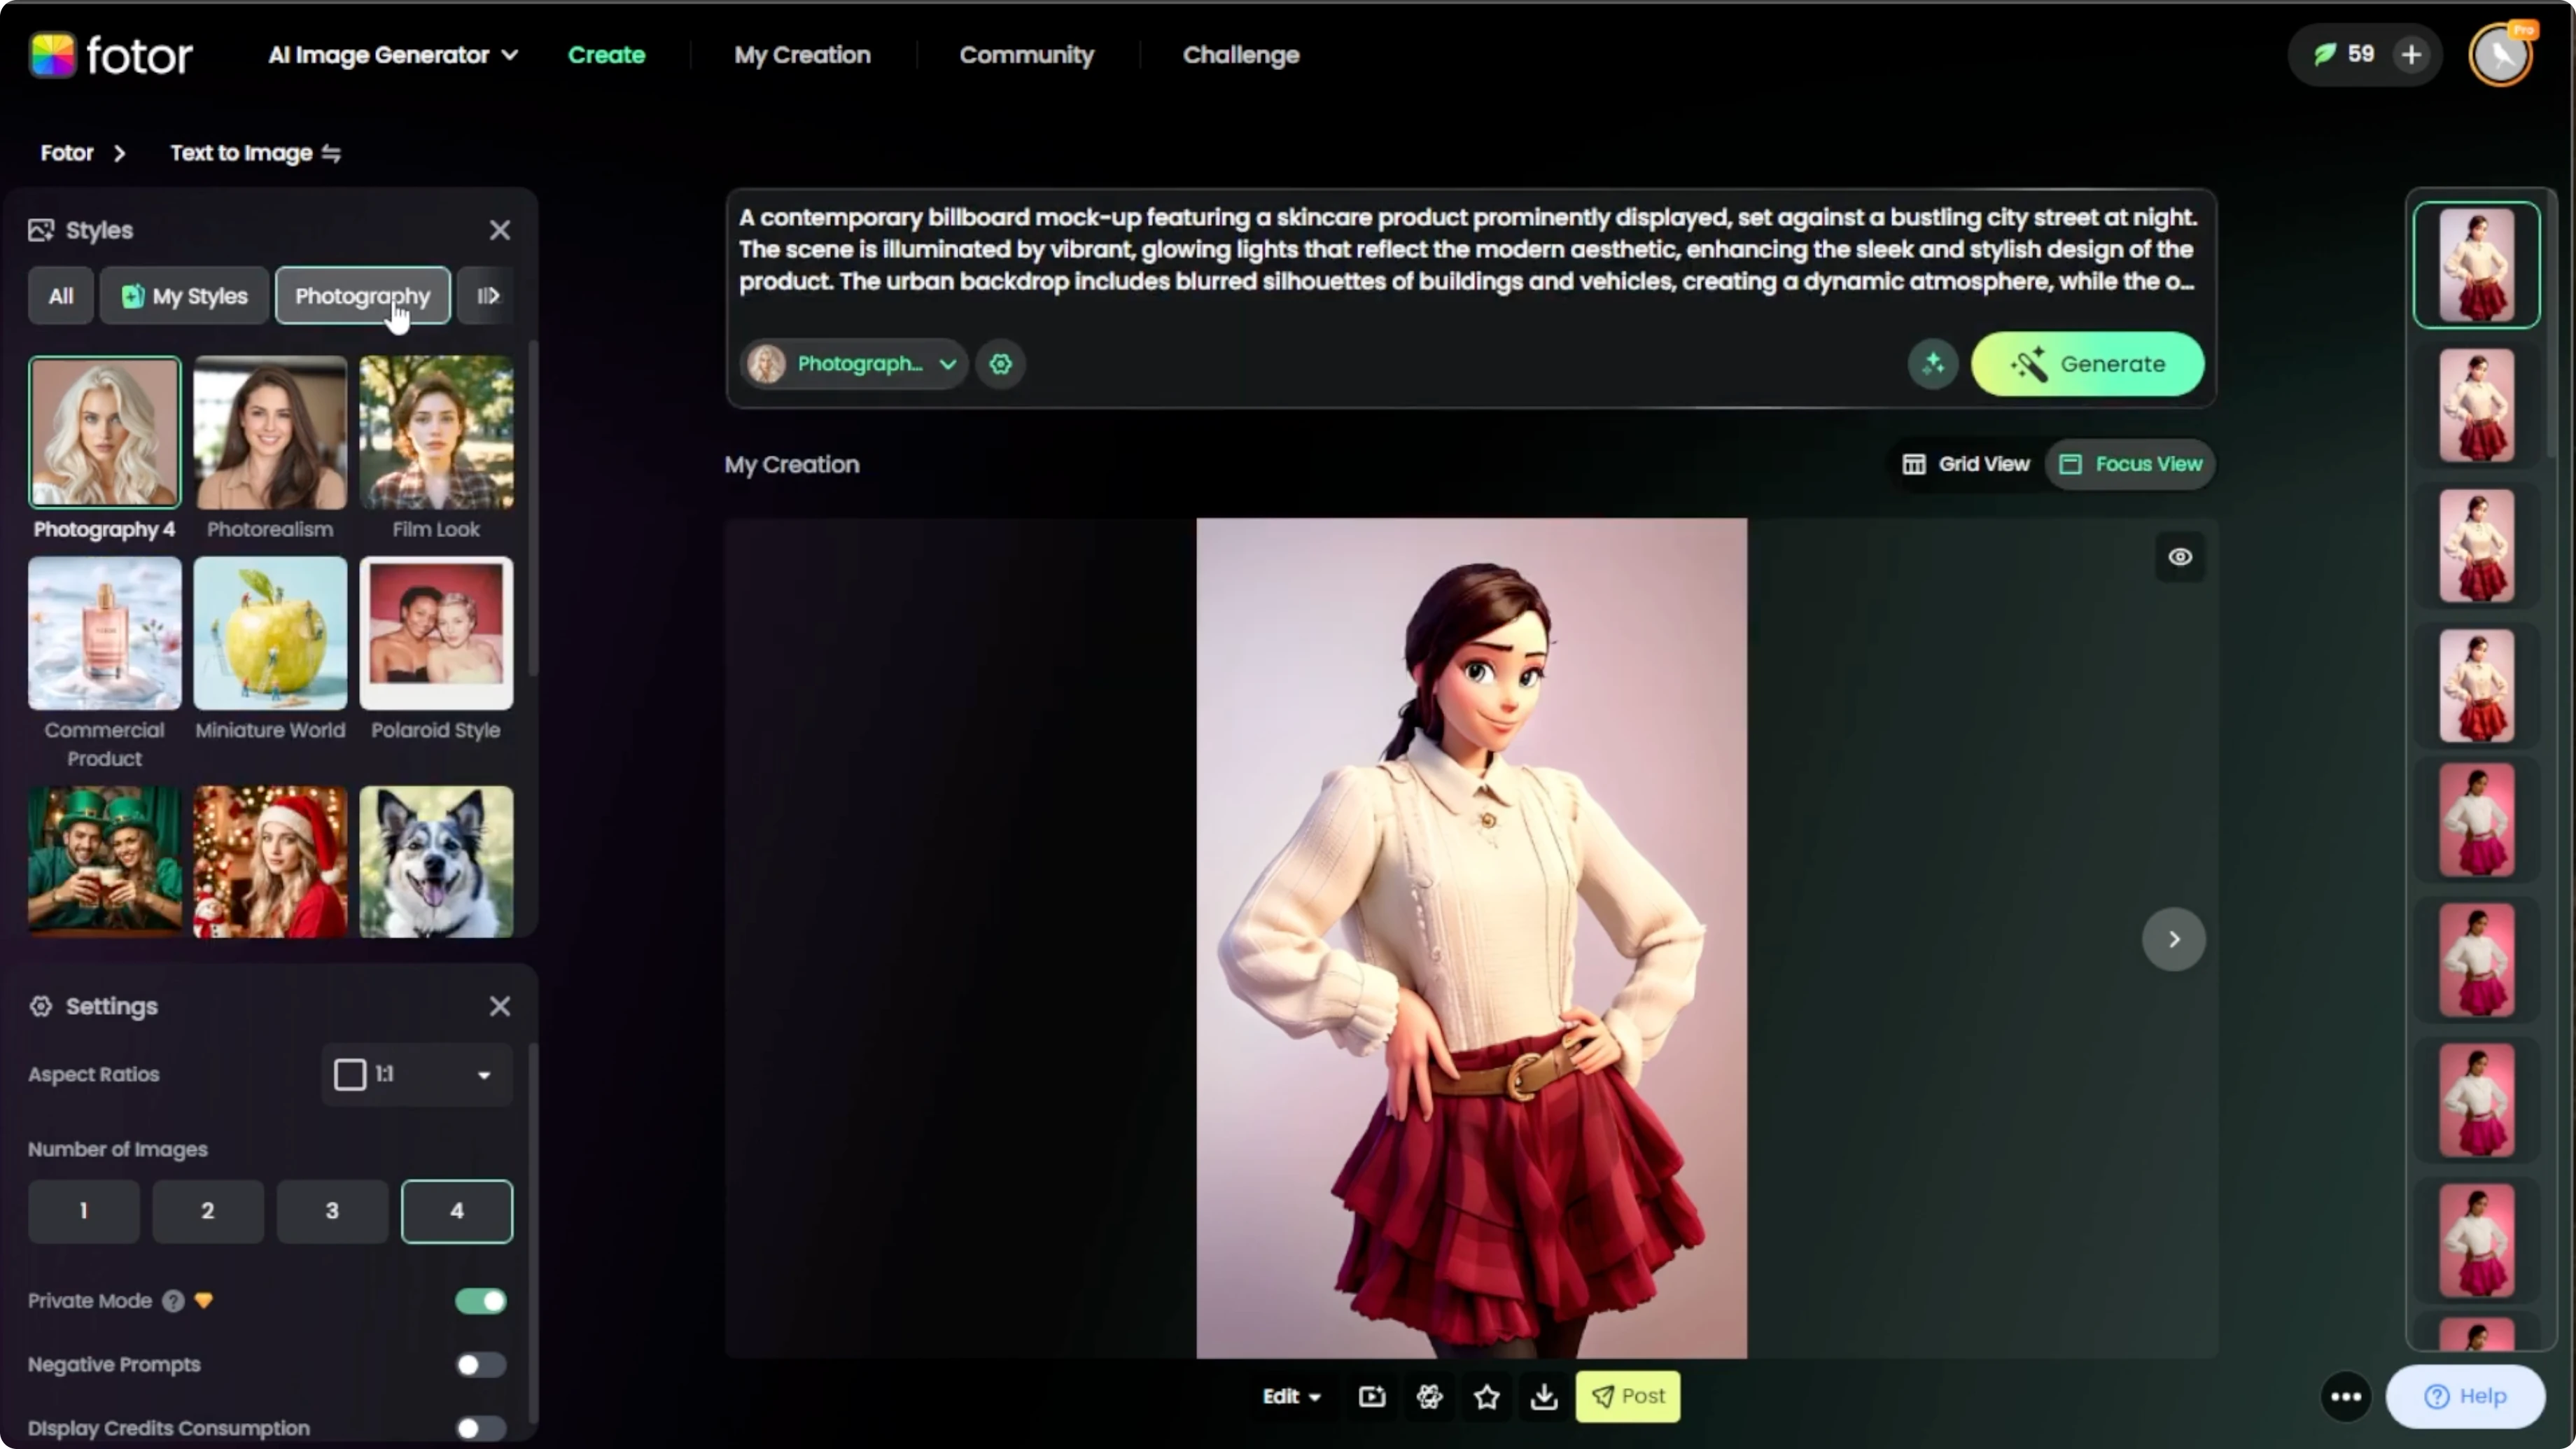The height and width of the screenshot is (1449, 2576).
Task: Expand the AI Image Generator menu
Action: [393, 55]
